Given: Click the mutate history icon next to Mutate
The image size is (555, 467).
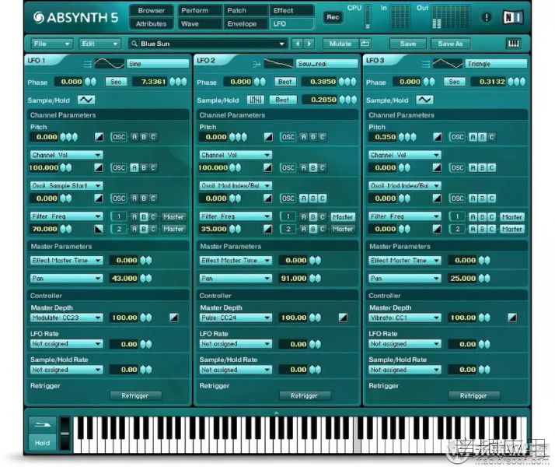Looking at the screenshot, I should 365,44.
